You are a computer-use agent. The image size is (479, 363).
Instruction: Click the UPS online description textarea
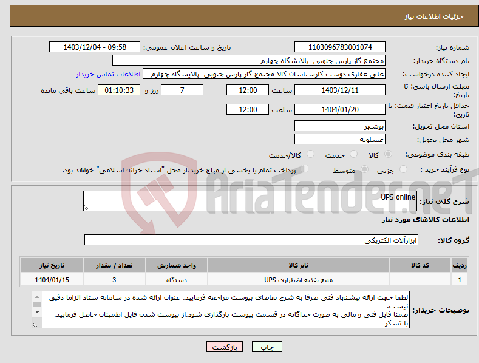[250, 201]
